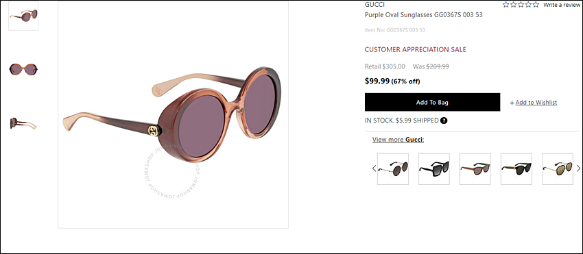Open the Write a review link
The width and height of the screenshot is (583, 254).
(562, 5)
